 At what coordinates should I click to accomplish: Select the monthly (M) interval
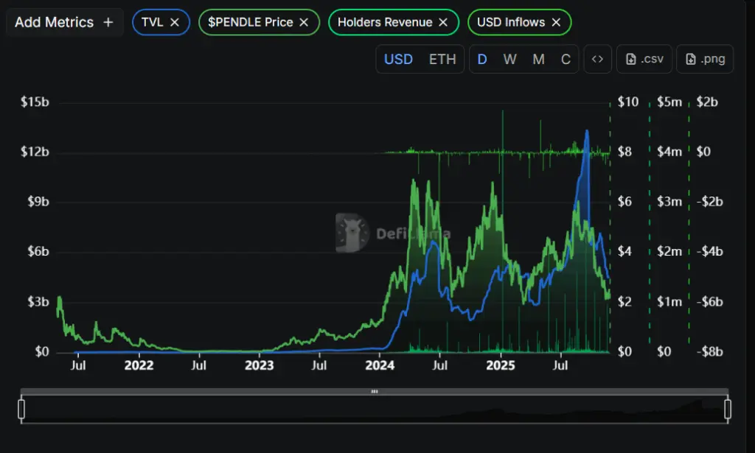pos(538,59)
